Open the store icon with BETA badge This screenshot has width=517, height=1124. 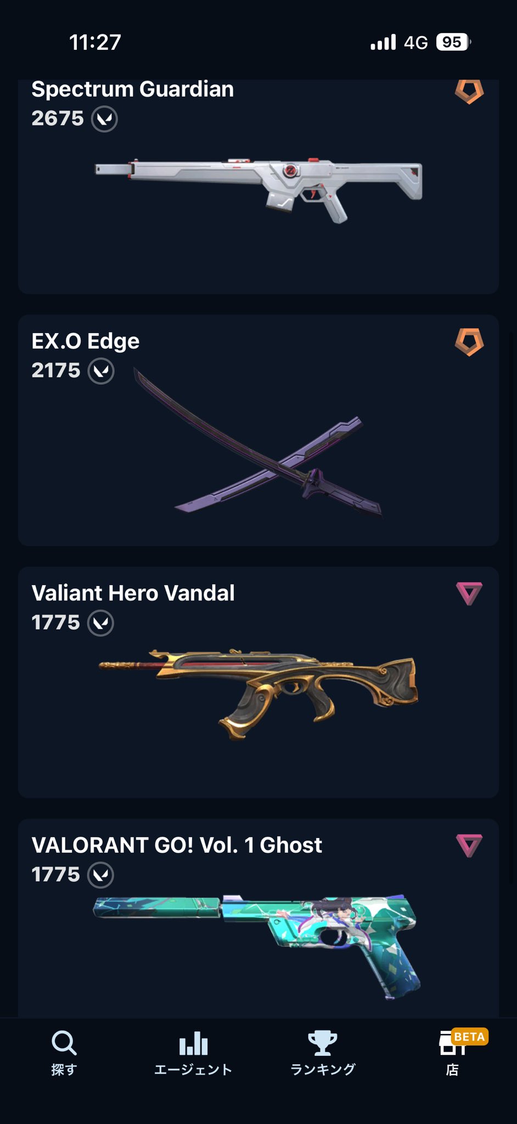click(x=452, y=1044)
